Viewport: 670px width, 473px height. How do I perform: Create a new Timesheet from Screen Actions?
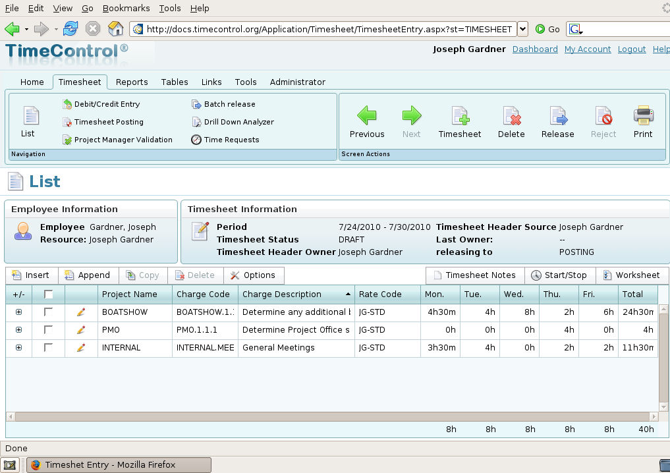tap(460, 122)
